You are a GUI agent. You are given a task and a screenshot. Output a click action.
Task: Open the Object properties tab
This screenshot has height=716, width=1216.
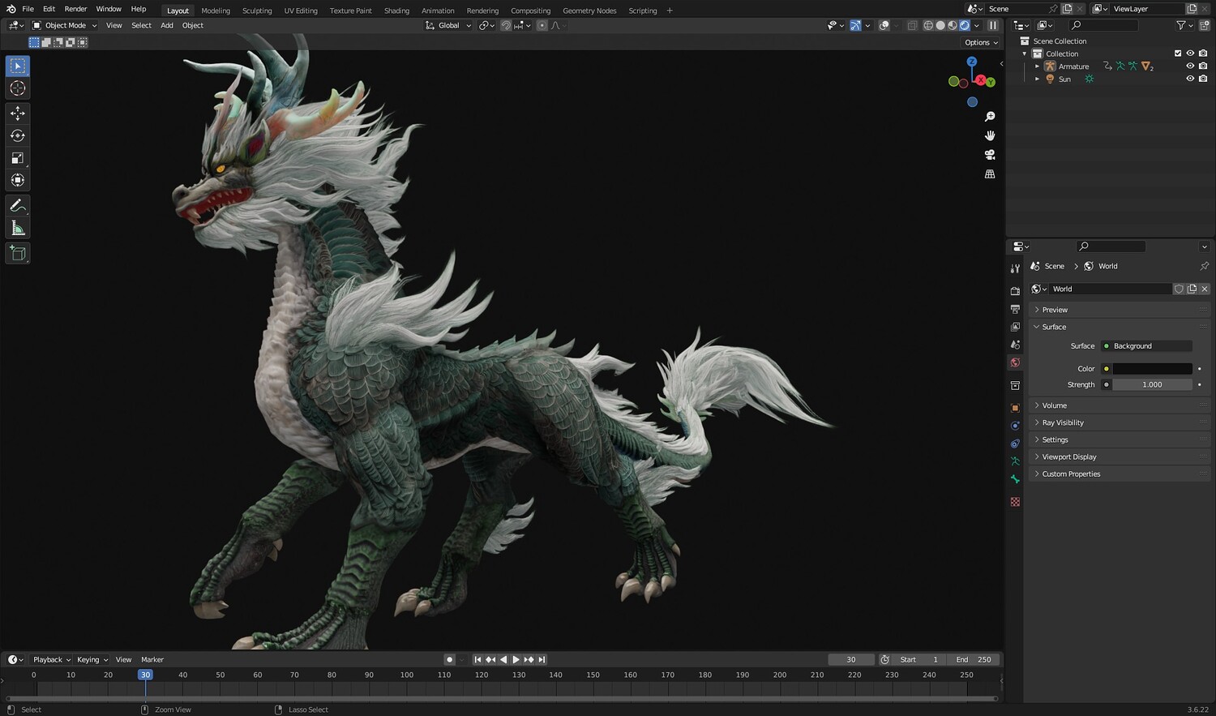(1015, 408)
